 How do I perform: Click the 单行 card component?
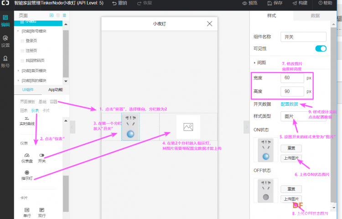pyautogui.click(x=27, y=213)
